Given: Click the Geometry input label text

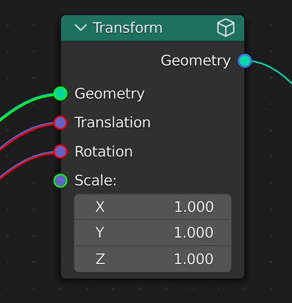Looking at the screenshot, I should 110,94.
